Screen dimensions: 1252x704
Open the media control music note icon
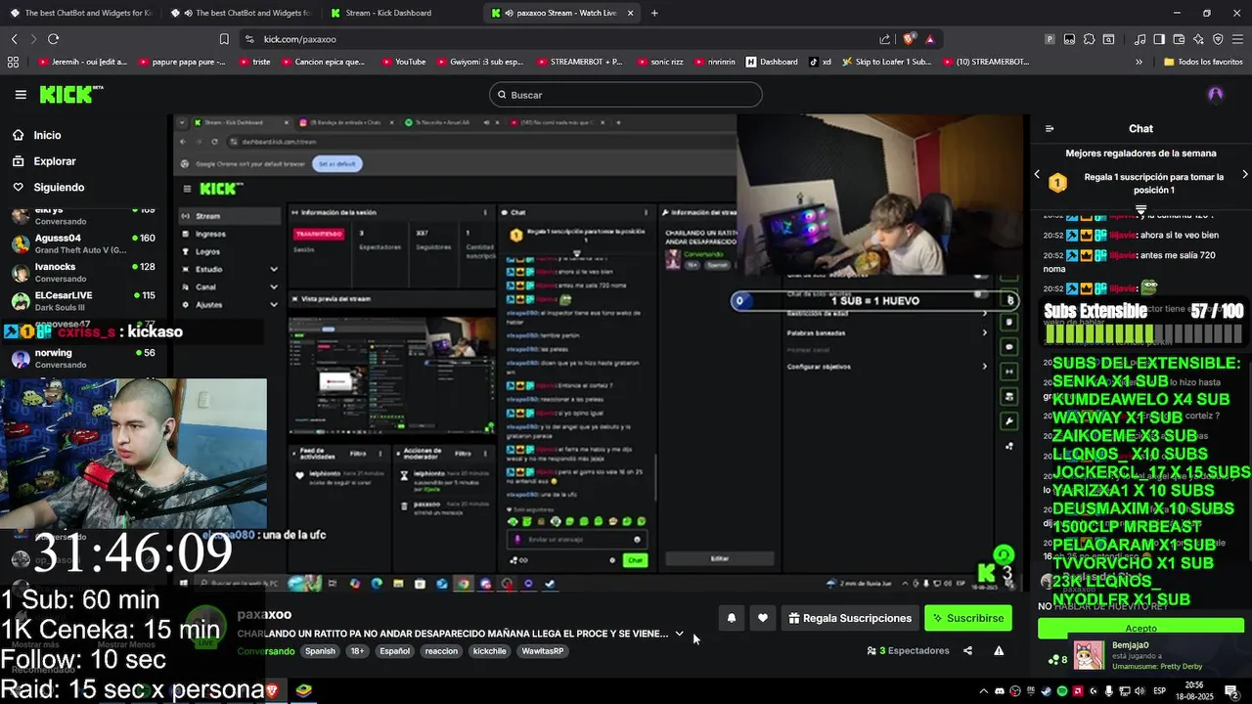[x=1140, y=39]
